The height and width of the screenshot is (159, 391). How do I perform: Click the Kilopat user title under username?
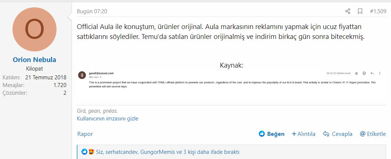[x=35, y=69]
